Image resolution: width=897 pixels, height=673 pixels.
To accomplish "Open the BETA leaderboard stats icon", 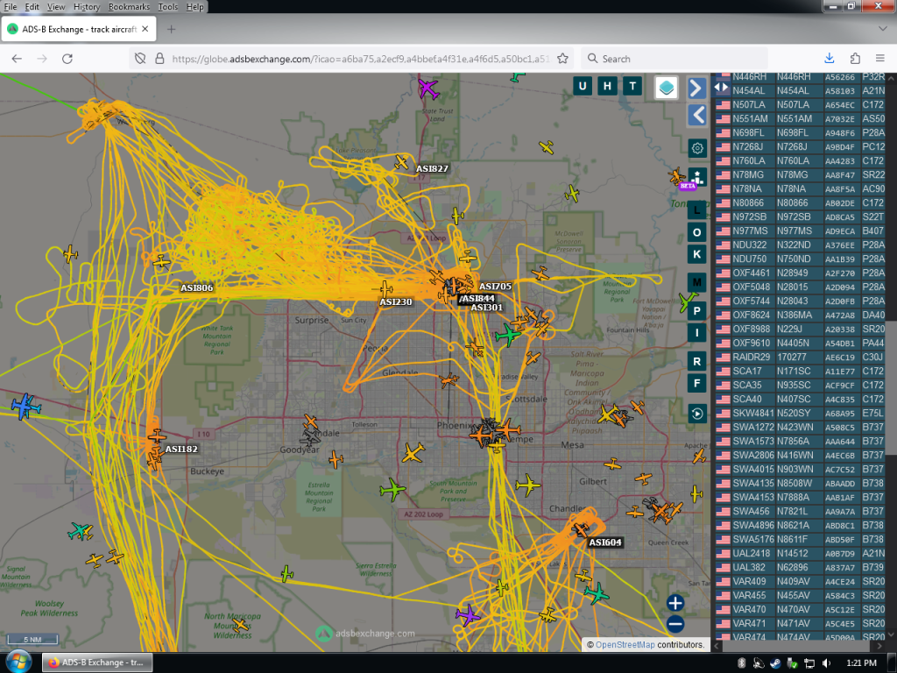I will (x=696, y=177).
